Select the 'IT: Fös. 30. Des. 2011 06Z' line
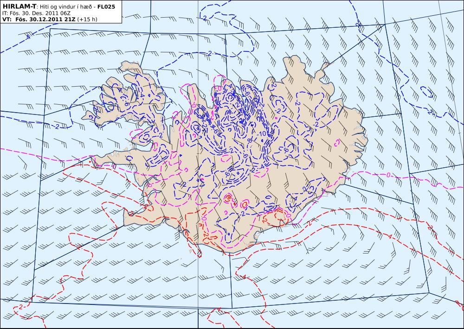This screenshot has height=329, width=464. pos(36,13)
